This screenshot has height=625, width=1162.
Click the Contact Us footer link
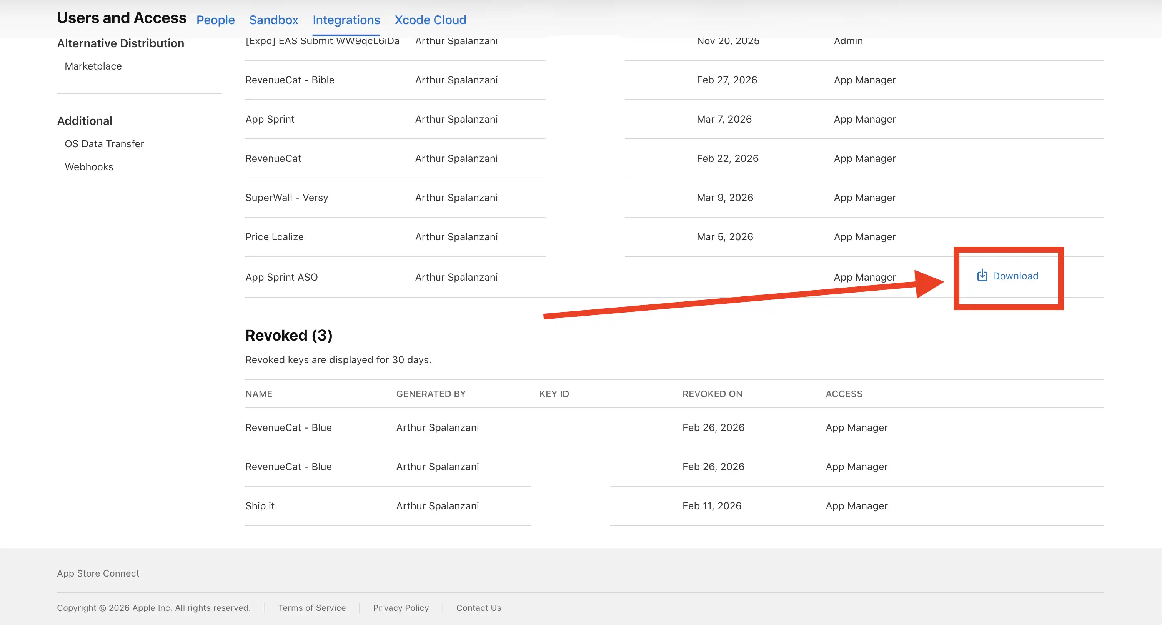pos(479,607)
